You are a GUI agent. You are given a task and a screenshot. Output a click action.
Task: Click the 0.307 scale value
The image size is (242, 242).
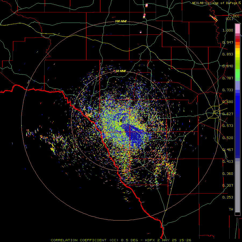[228, 186]
